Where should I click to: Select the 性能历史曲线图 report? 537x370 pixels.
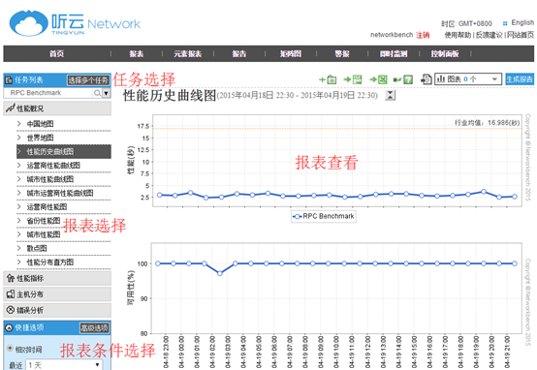tap(64, 152)
